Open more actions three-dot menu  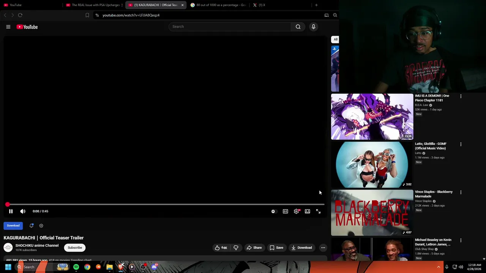click(323, 248)
